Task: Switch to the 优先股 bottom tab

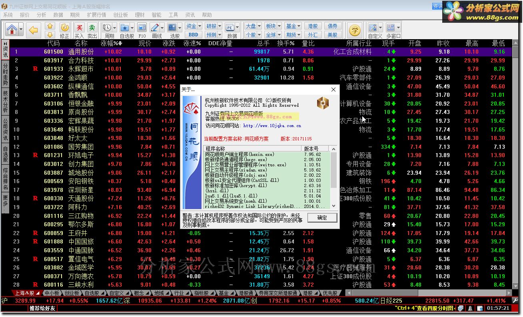Action: (x=330, y=293)
